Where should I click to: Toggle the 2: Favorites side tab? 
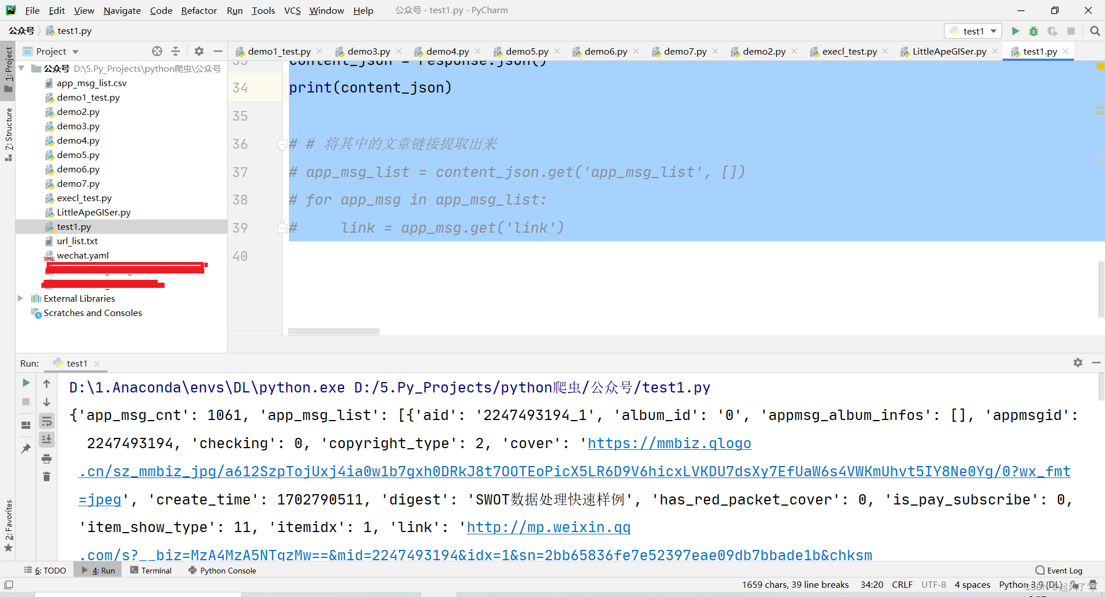[x=8, y=526]
